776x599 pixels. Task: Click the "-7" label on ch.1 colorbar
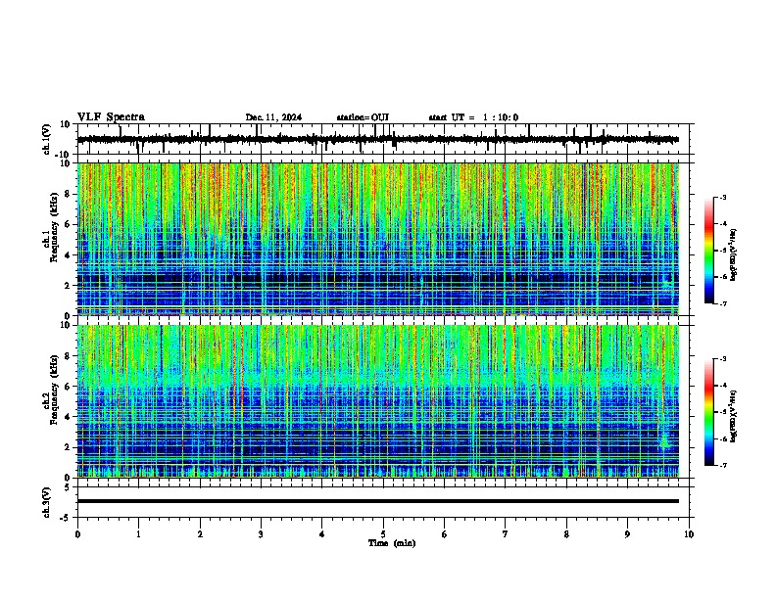pyautogui.click(x=723, y=303)
